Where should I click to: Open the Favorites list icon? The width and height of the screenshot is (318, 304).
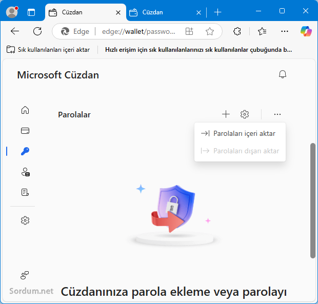click(x=262, y=31)
